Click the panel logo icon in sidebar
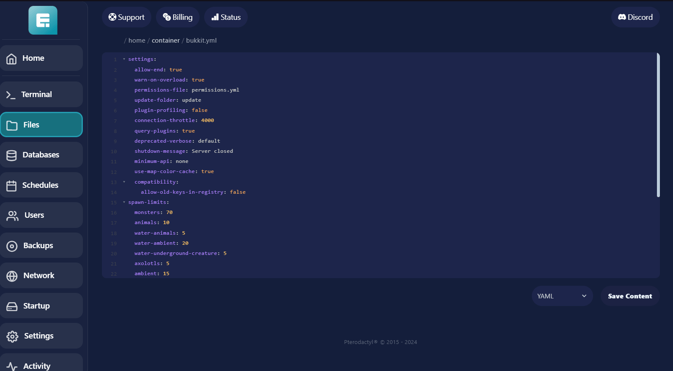This screenshot has height=371, width=673. point(43,20)
